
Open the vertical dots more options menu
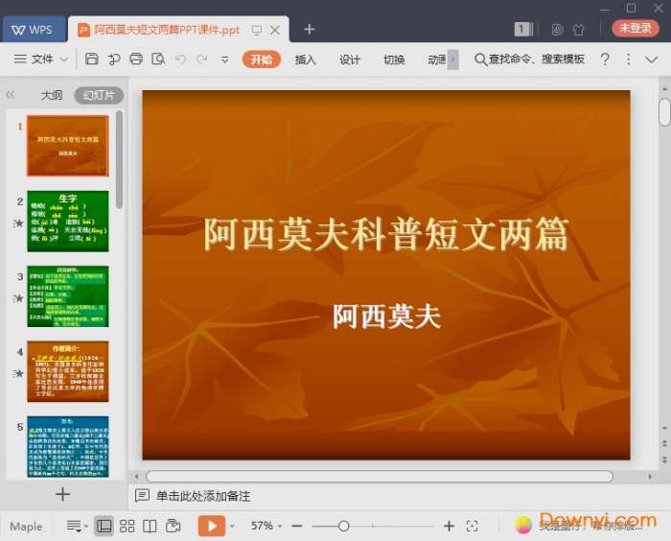(628, 59)
